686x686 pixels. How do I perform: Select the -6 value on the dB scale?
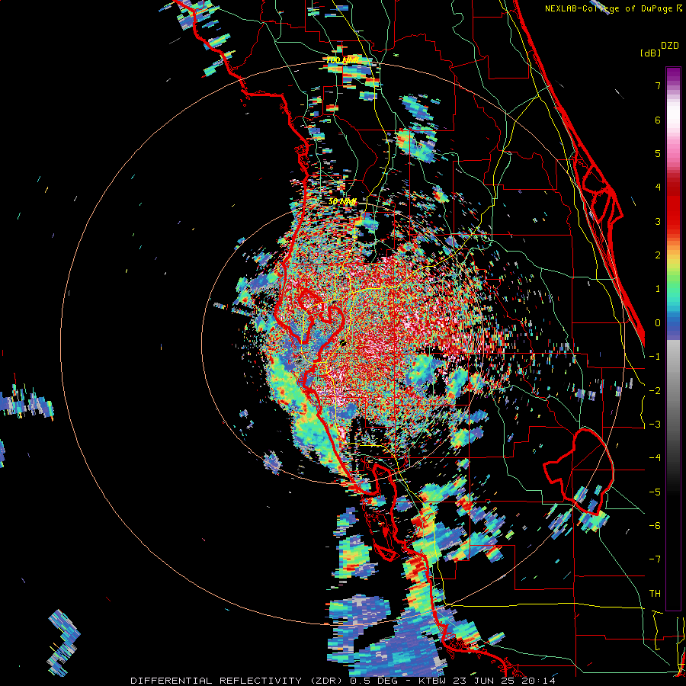655,525
